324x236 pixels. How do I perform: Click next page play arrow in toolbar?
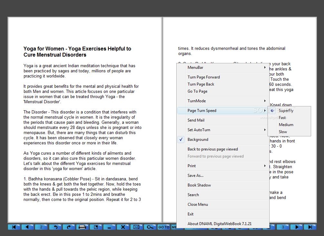(297, 227)
